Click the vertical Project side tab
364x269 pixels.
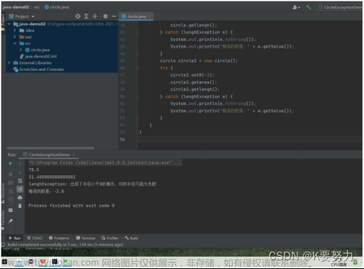(x=3, y=22)
